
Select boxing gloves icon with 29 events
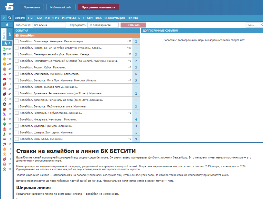[5, 109]
